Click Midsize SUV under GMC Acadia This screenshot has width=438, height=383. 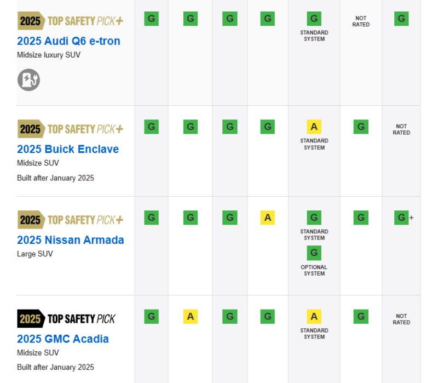pos(38,353)
